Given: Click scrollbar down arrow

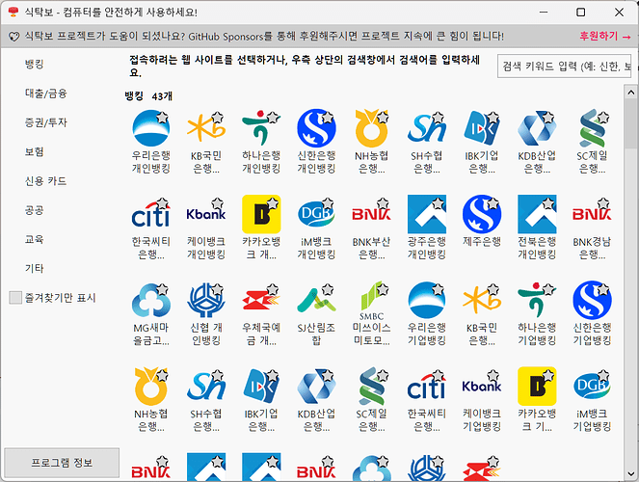Looking at the screenshot, I should pyautogui.click(x=631, y=474).
